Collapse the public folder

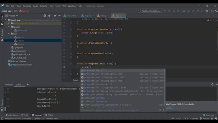pyautogui.click(x=9, y=27)
